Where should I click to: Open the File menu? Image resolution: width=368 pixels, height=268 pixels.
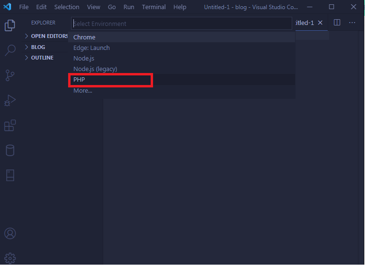[24, 7]
